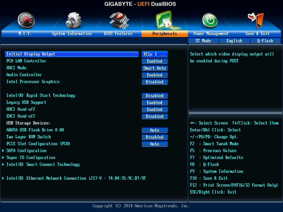Launch Q-Flash from top button

(x=265, y=41)
